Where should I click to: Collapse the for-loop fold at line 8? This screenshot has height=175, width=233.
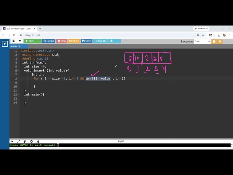18,79
